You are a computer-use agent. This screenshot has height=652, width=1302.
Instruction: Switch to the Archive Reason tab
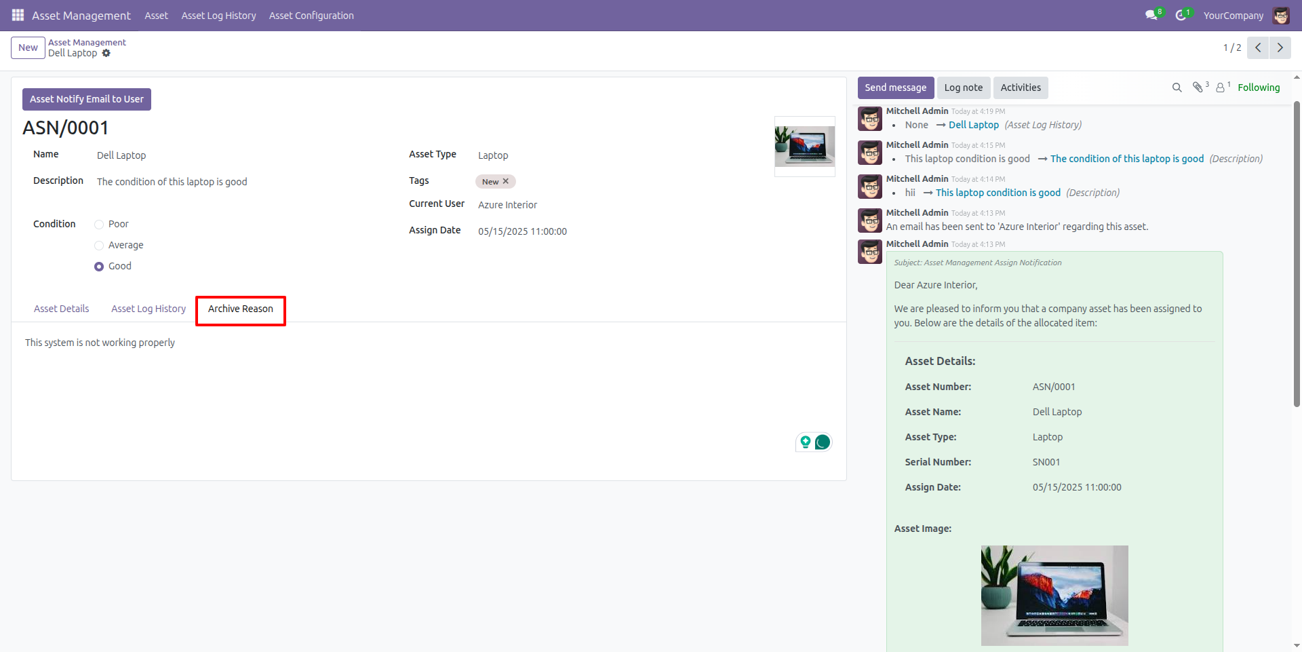pyautogui.click(x=241, y=309)
